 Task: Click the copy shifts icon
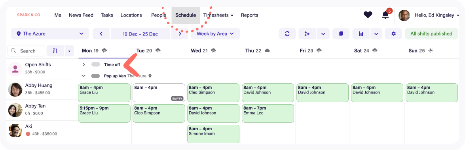coord(341,34)
